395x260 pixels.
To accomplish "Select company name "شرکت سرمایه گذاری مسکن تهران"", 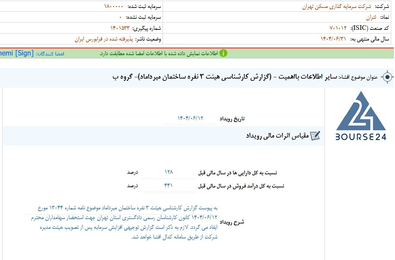I will [336, 7].
